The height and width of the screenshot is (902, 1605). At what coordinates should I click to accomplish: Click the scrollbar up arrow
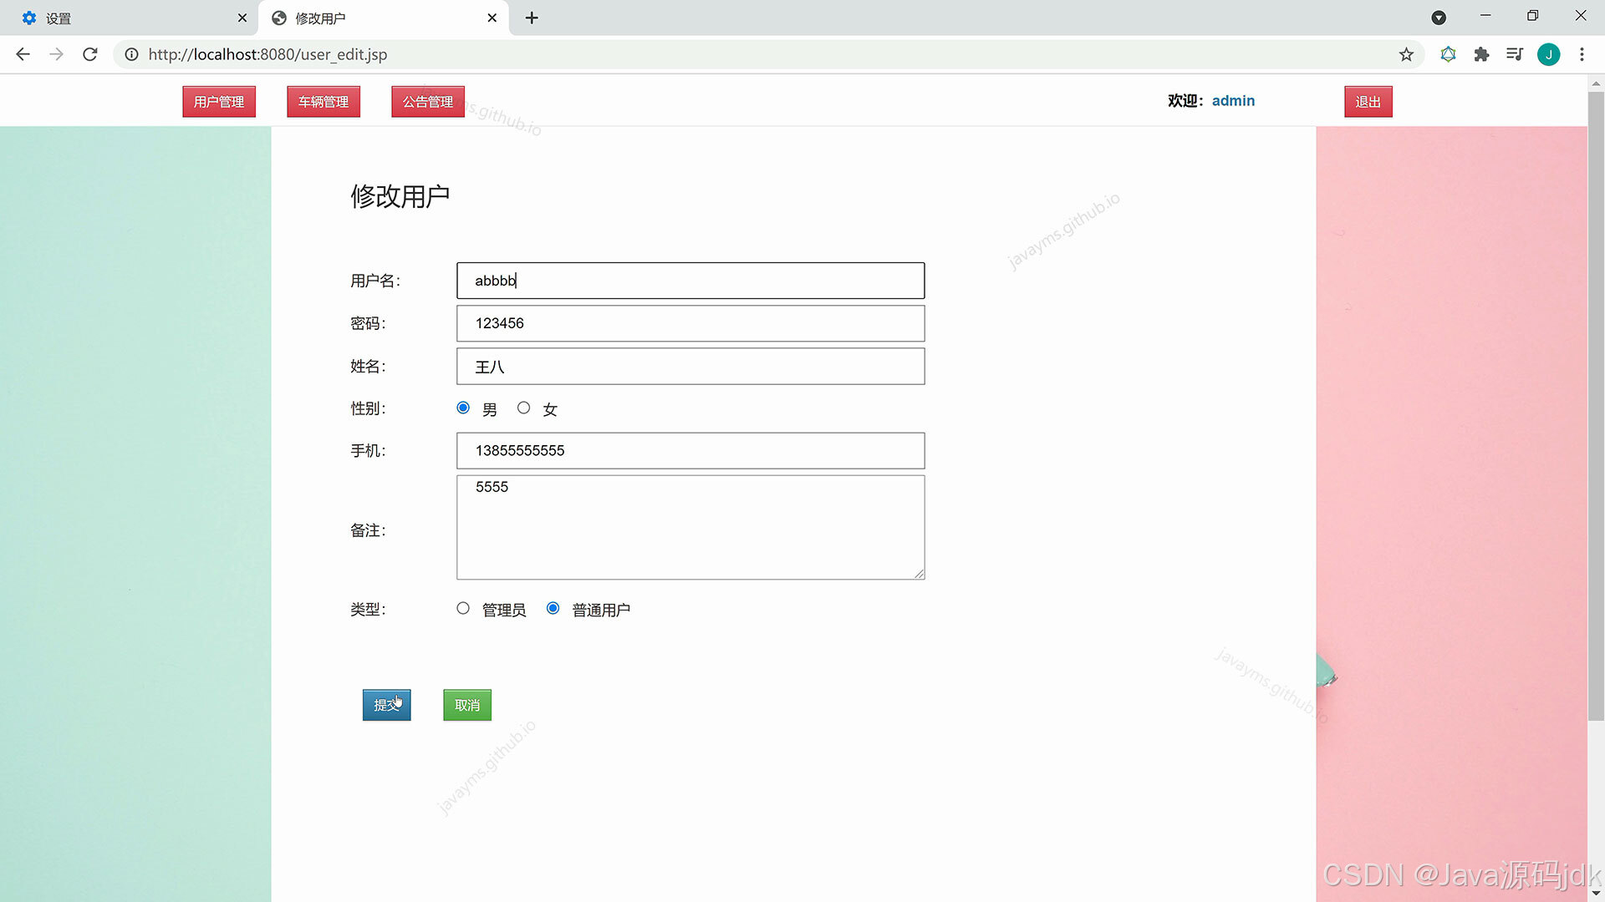coord(1596,83)
